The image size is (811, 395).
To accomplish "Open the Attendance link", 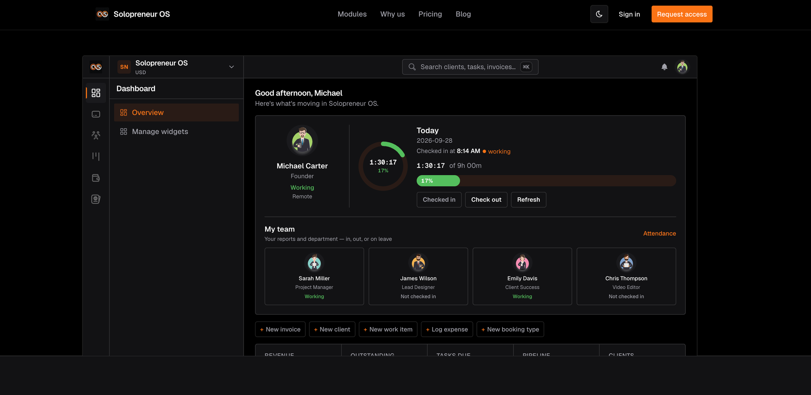I will pos(659,234).
